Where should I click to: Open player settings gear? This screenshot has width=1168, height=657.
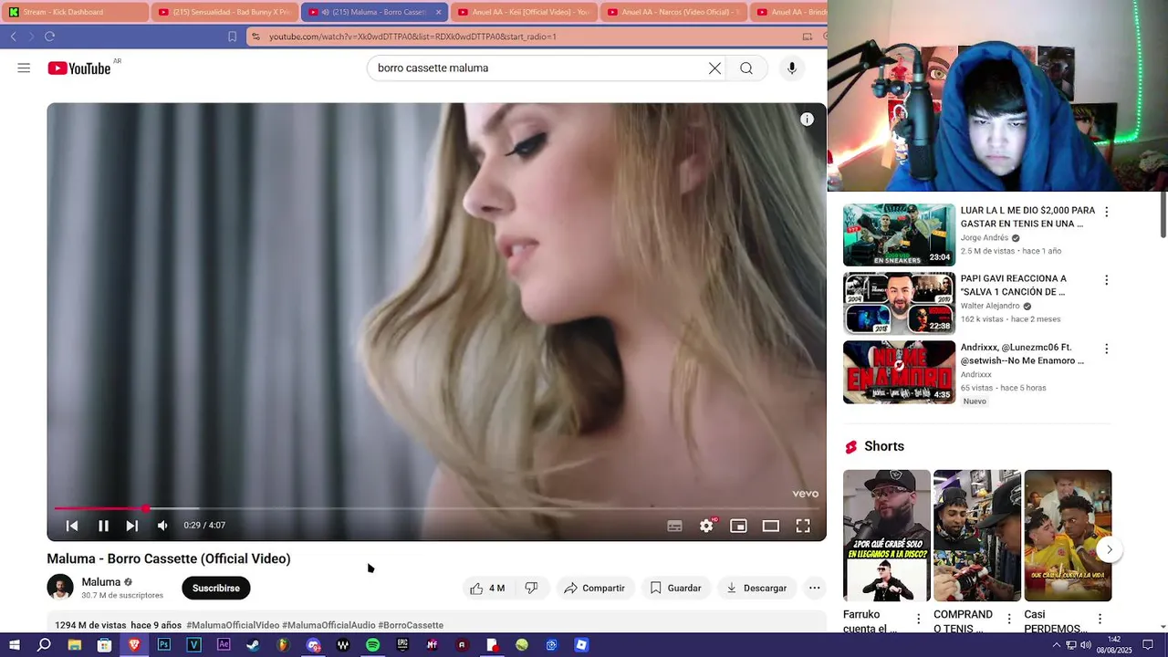(x=706, y=526)
